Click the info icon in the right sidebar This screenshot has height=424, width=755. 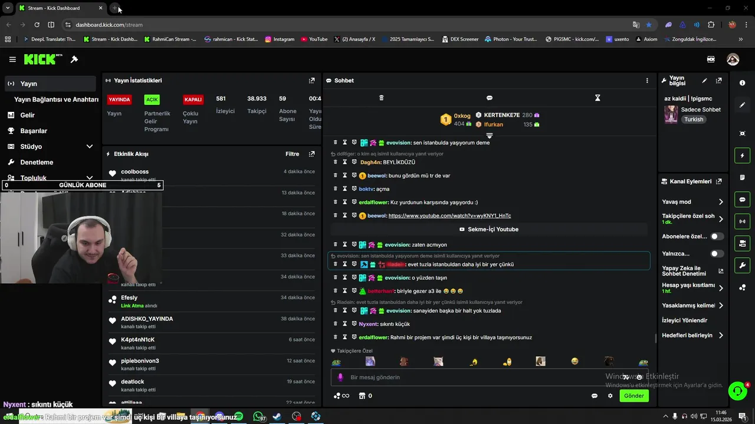click(742, 83)
